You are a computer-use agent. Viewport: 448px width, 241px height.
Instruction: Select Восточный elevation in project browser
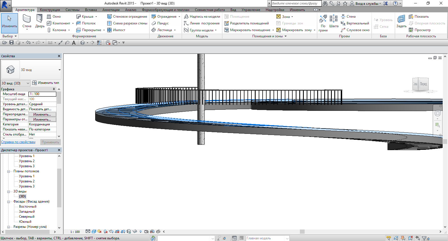click(27, 206)
